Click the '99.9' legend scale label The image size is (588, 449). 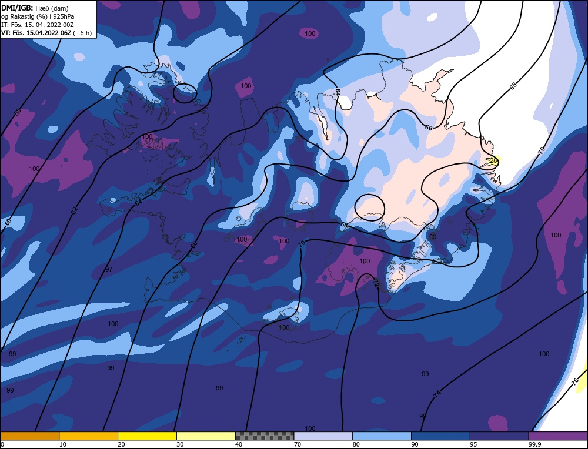(534, 444)
